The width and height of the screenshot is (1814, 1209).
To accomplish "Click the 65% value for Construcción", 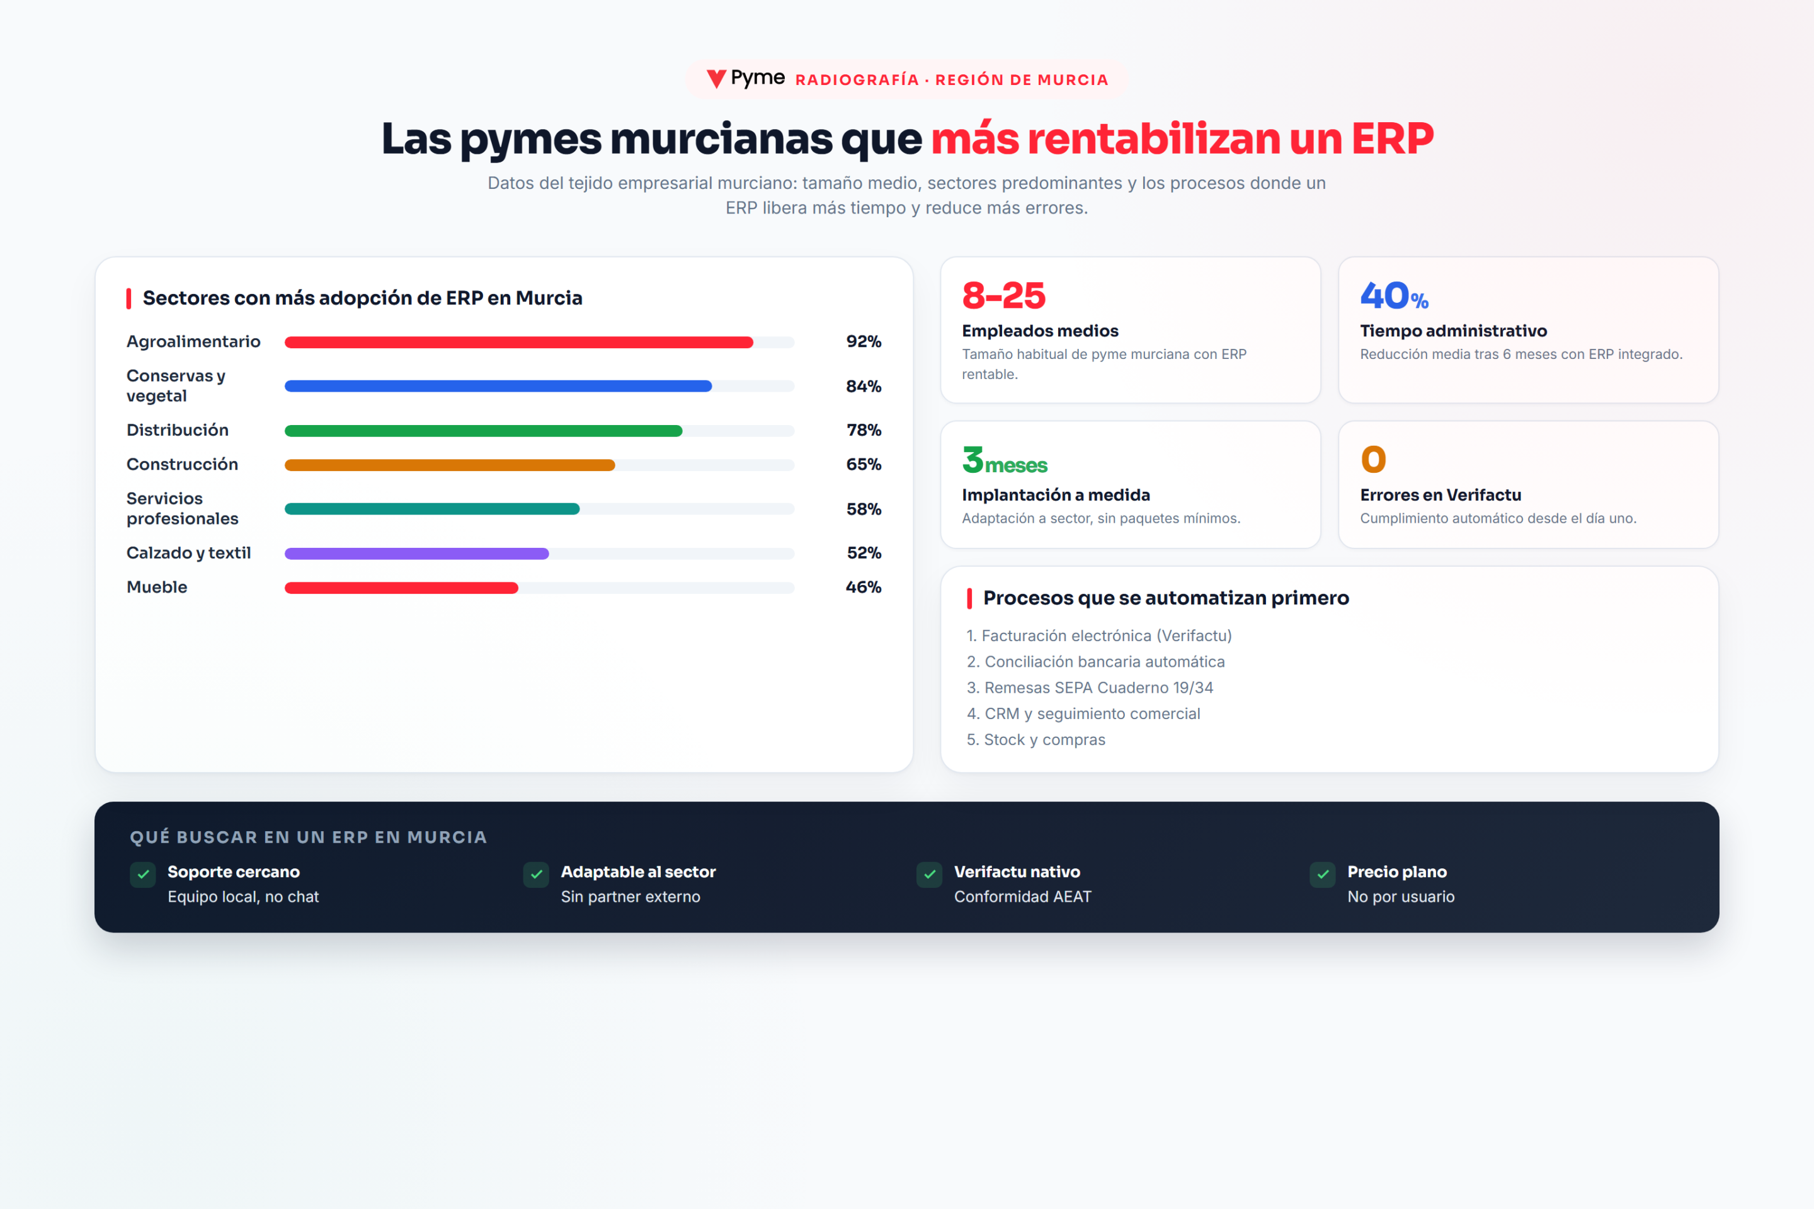I will click(x=864, y=464).
